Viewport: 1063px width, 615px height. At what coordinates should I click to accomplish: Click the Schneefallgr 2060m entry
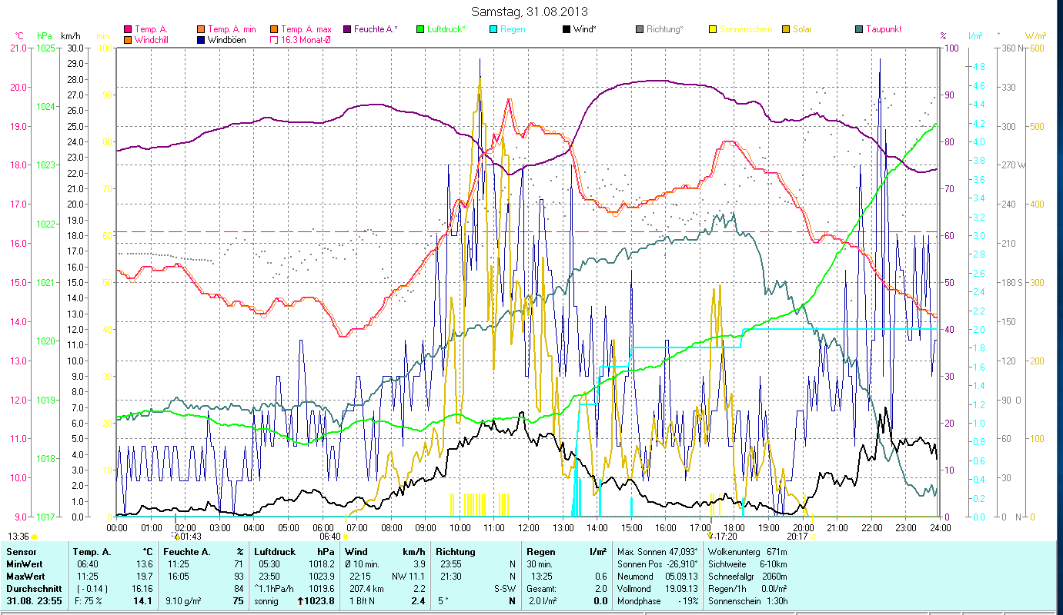pyautogui.click(x=747, y=577)
